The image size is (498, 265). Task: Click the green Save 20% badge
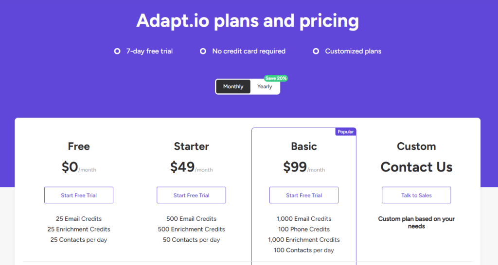(276, 78)
